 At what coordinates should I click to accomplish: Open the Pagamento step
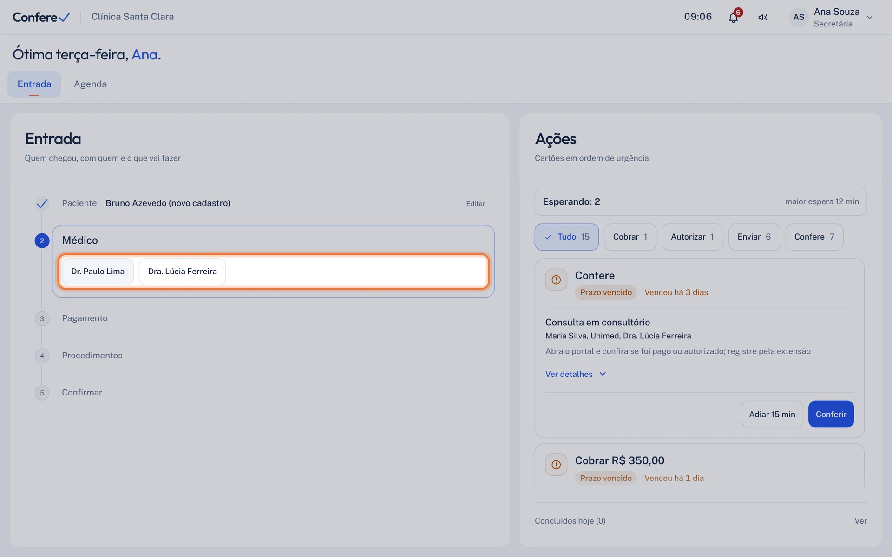[85, 318]
